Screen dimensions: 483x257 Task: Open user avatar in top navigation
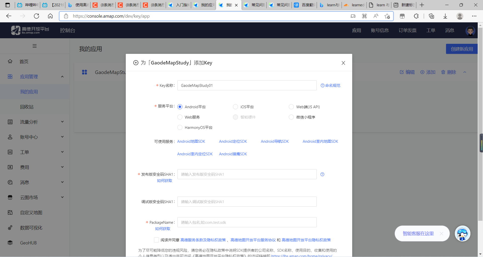coord(470,31)
